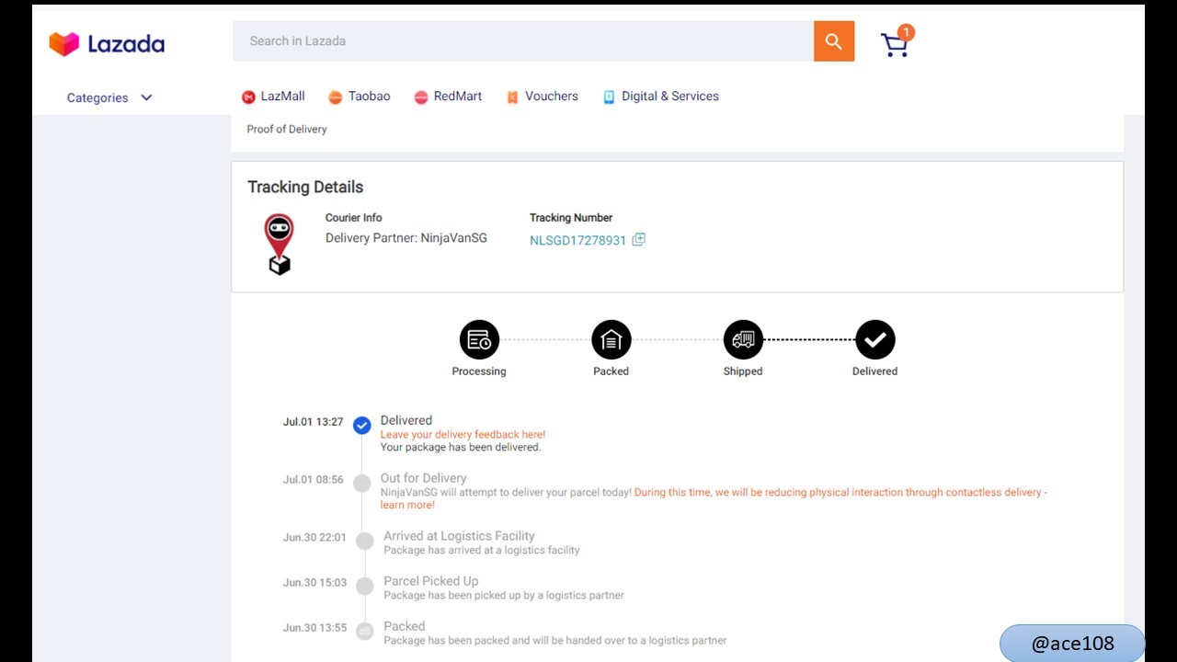Click 'Package has arrived at a logistics facility'
The image size is (1177, 662).
pos(482,550)
